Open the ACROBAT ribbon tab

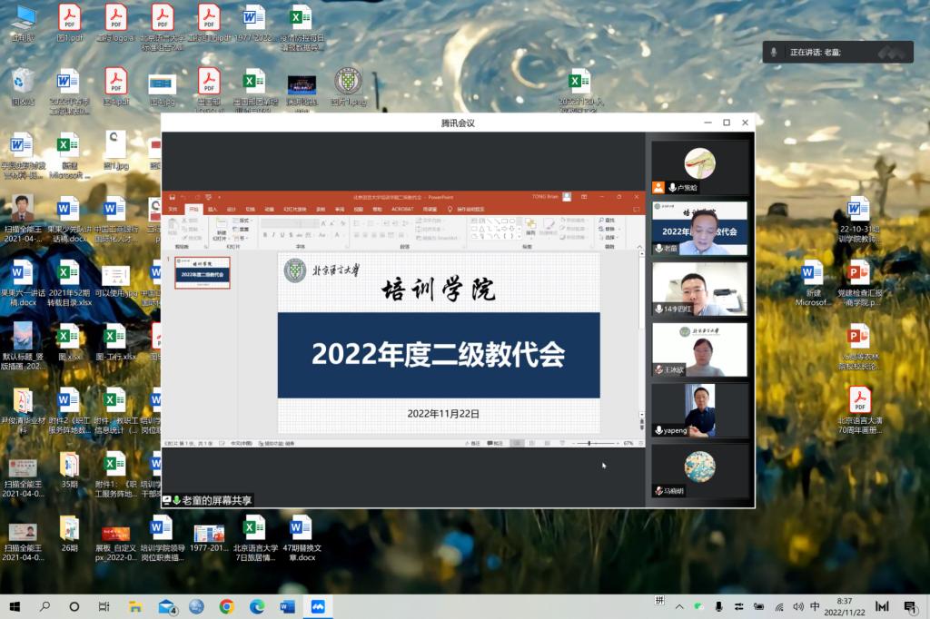pos(401,209)
